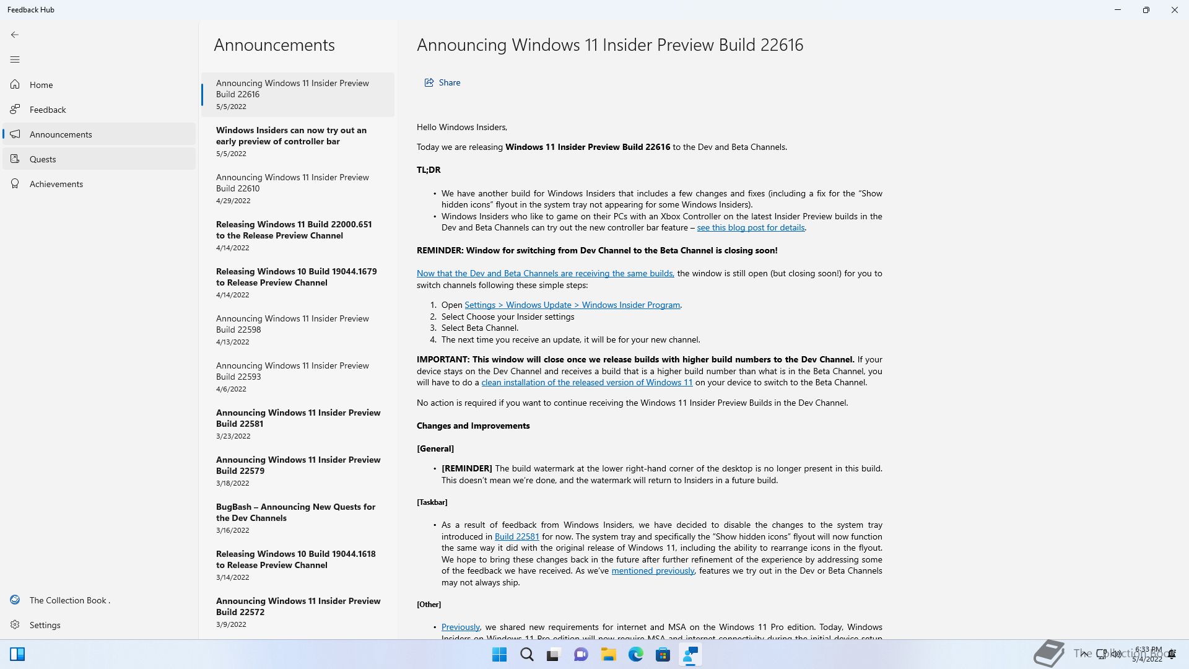Open the 'mentioned previously' link

pos(653,571)
